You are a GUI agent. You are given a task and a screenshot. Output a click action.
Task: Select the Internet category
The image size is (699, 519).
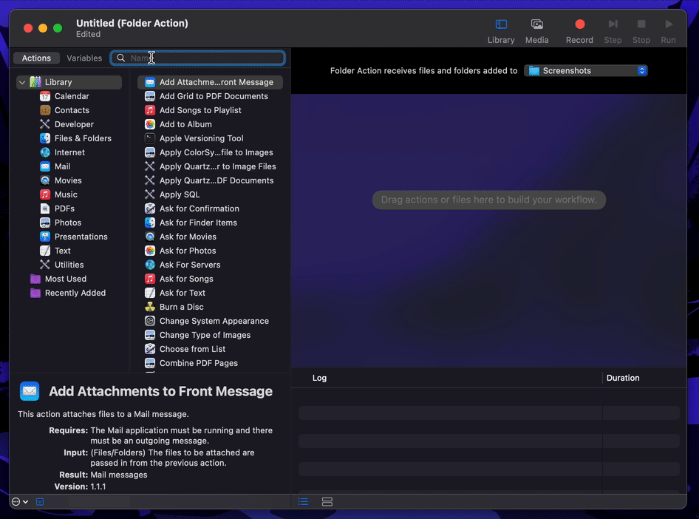point(69,152)
